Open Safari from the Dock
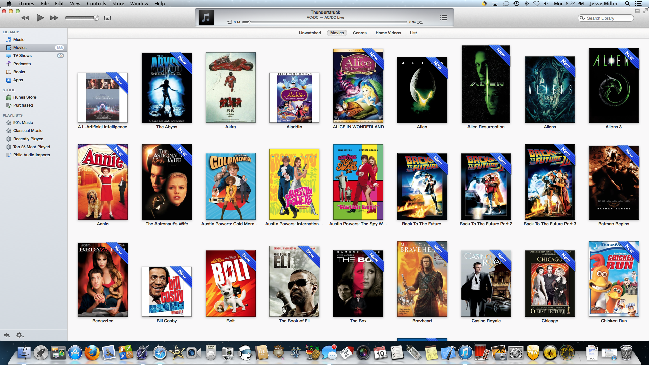 click(160, 353)
